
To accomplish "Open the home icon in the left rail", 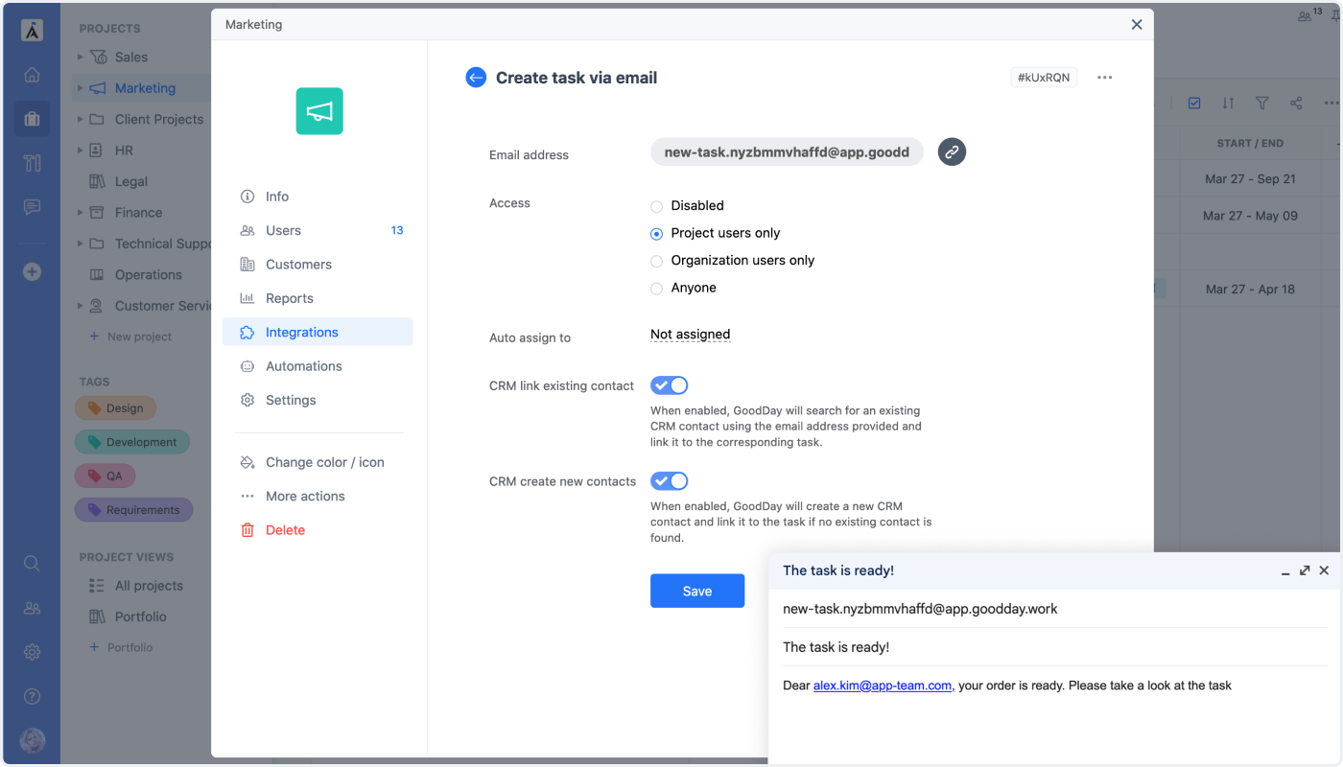I will [x=32, y=75].
